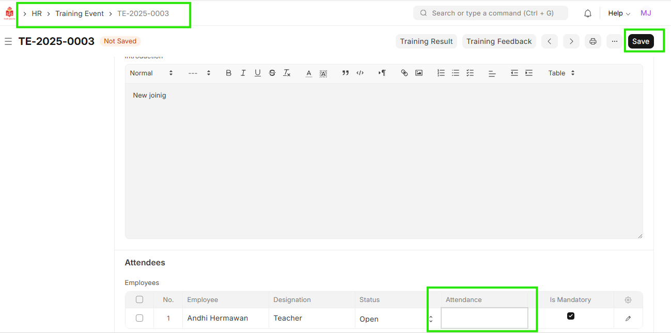Viewport: 671px width, 333px height.
Task: Insert an image into the Introduction
Action: coord(419,73)
